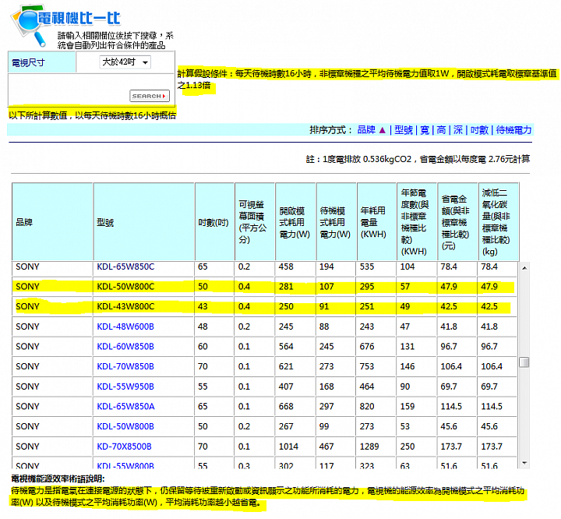The image size is (561, 519).
Task: Click the 型號 column header
Action: click(144, 222)
